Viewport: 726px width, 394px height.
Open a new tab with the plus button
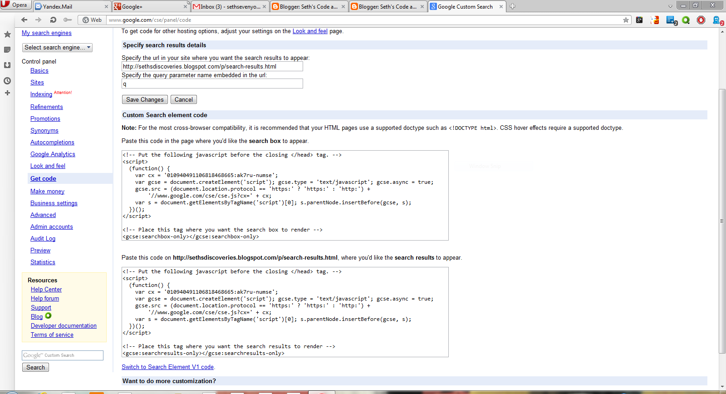tap(512, 6)
